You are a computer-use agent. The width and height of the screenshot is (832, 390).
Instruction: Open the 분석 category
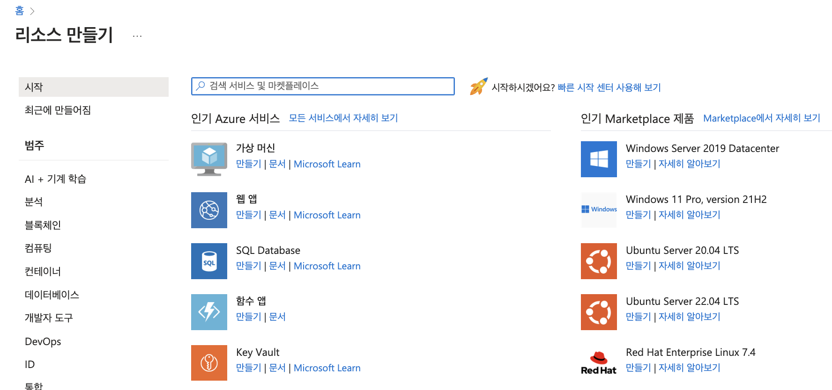pos(34,202)
